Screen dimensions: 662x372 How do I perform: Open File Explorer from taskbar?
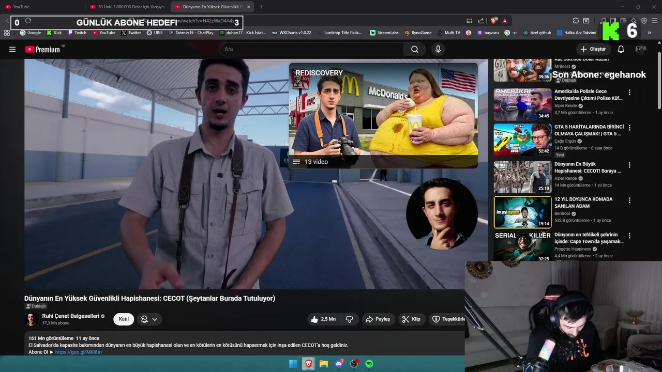pos(324,364)
